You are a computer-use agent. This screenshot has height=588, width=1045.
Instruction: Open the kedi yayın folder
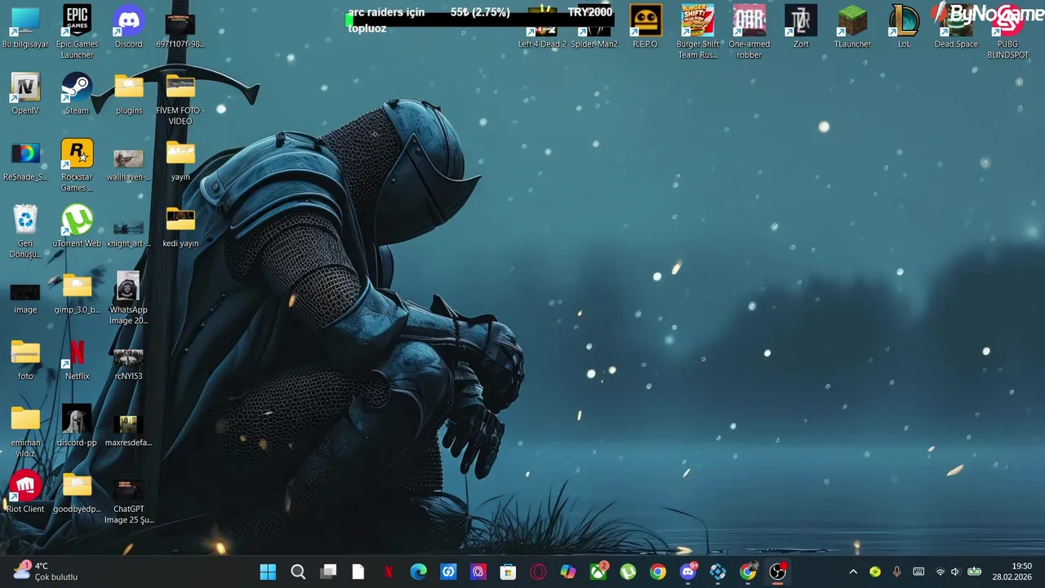(180, 226)
